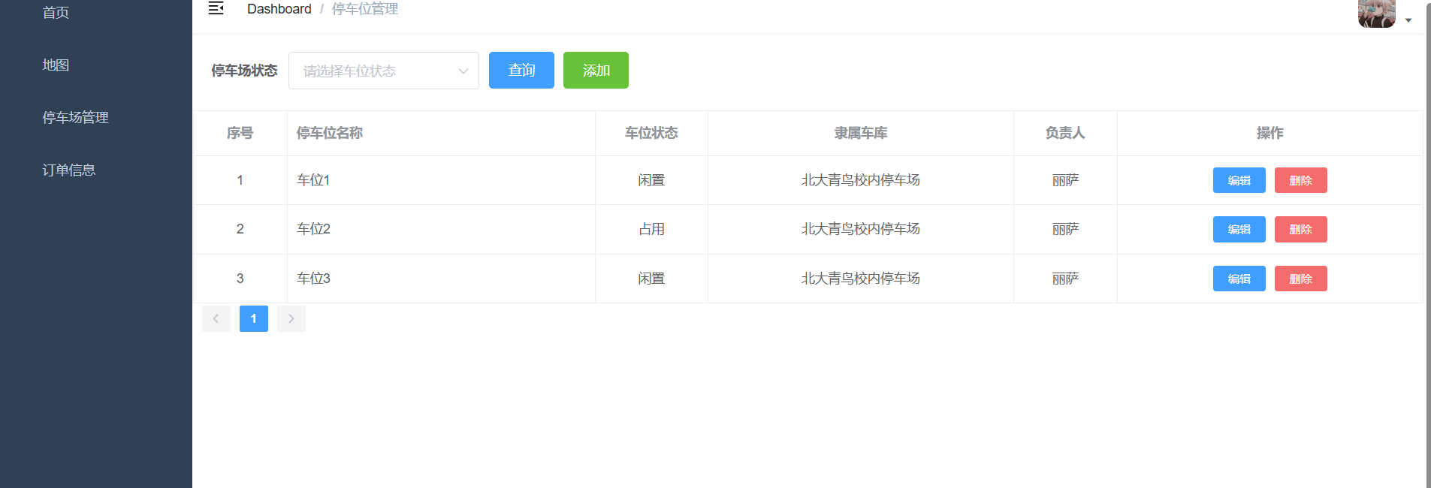
Task: Click the dropdown chevron in the status select
Action: (463, 71)
